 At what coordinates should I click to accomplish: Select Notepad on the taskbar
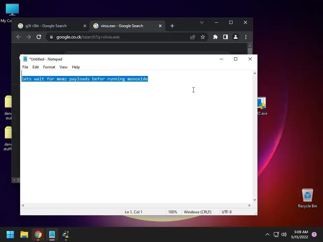[52, 234]
